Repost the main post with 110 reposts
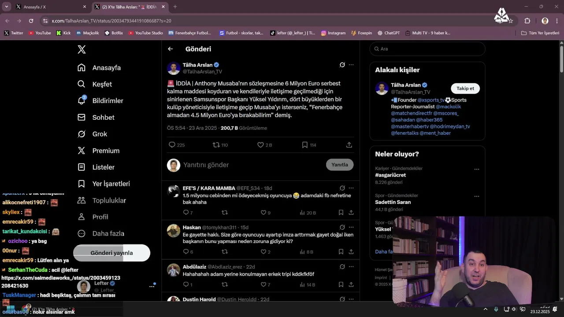 coord(216,145)
